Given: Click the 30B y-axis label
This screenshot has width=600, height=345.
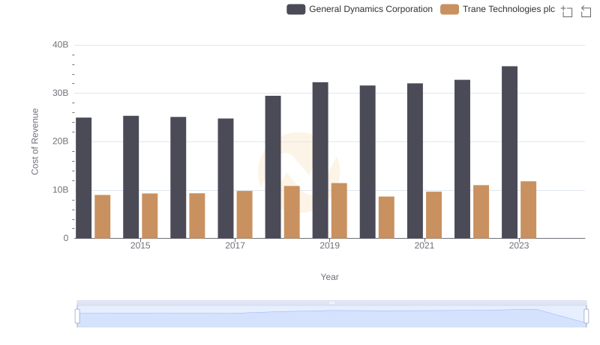Looking at the screenshot, I should [x=61, y=93].
